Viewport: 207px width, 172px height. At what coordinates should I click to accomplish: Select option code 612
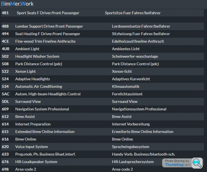pos(5,117)
